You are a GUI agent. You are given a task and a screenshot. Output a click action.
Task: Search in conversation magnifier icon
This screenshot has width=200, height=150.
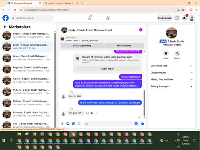coord(177,54)
